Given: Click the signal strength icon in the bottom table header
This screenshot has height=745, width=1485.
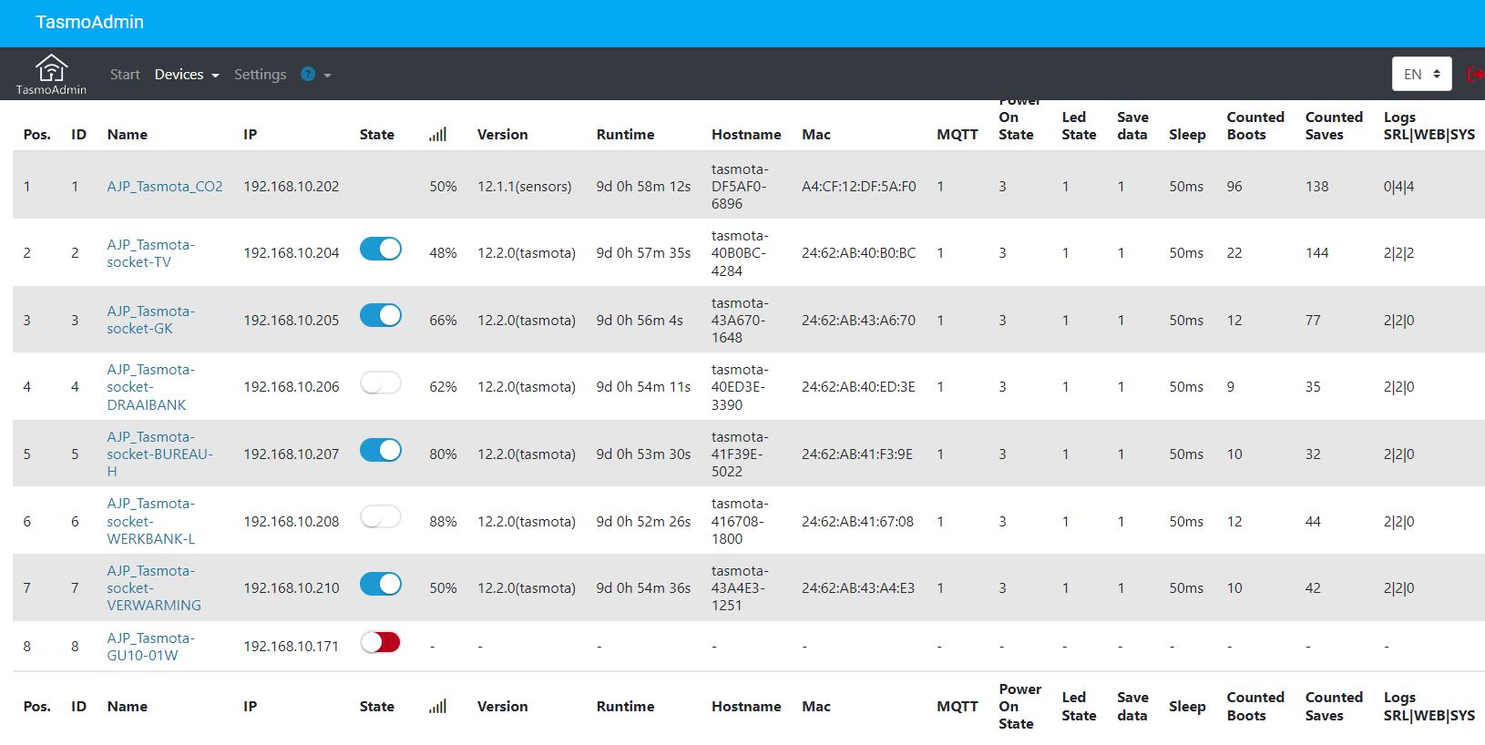Looking at the screenshot, I should 438,706.
